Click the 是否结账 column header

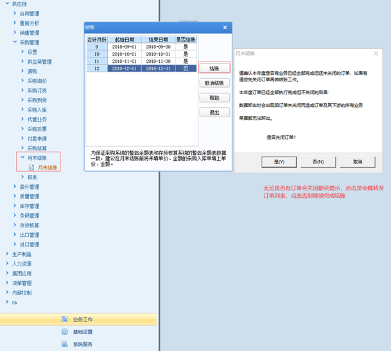click(186, 40)
